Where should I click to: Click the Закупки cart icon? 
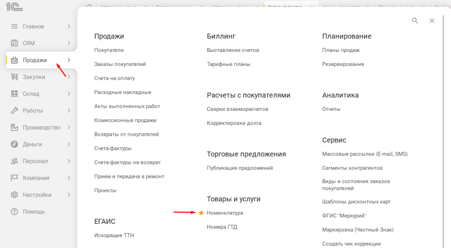point(15,77)
